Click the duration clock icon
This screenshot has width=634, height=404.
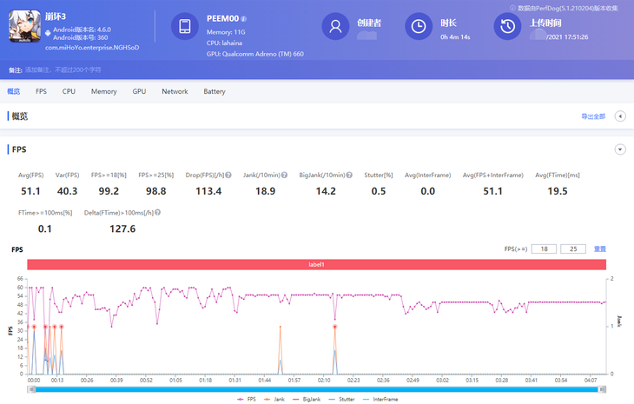[419, 27]
